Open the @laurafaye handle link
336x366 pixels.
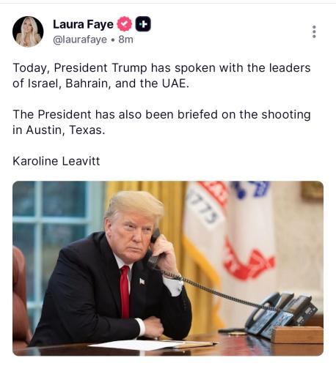(80, 40)
